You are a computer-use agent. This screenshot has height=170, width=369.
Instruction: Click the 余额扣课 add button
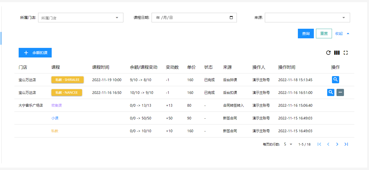[x=35, y=53]
